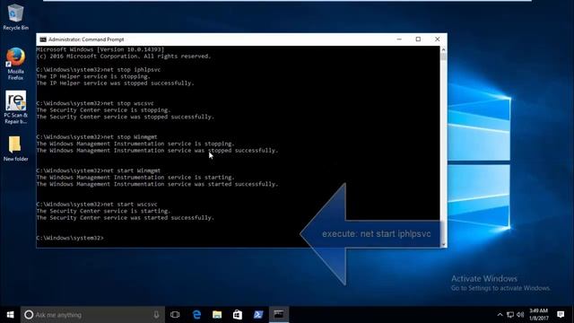Click the scrollbar down arrow in Command Prompt
The image size is (574, 323).
point(443,244)
